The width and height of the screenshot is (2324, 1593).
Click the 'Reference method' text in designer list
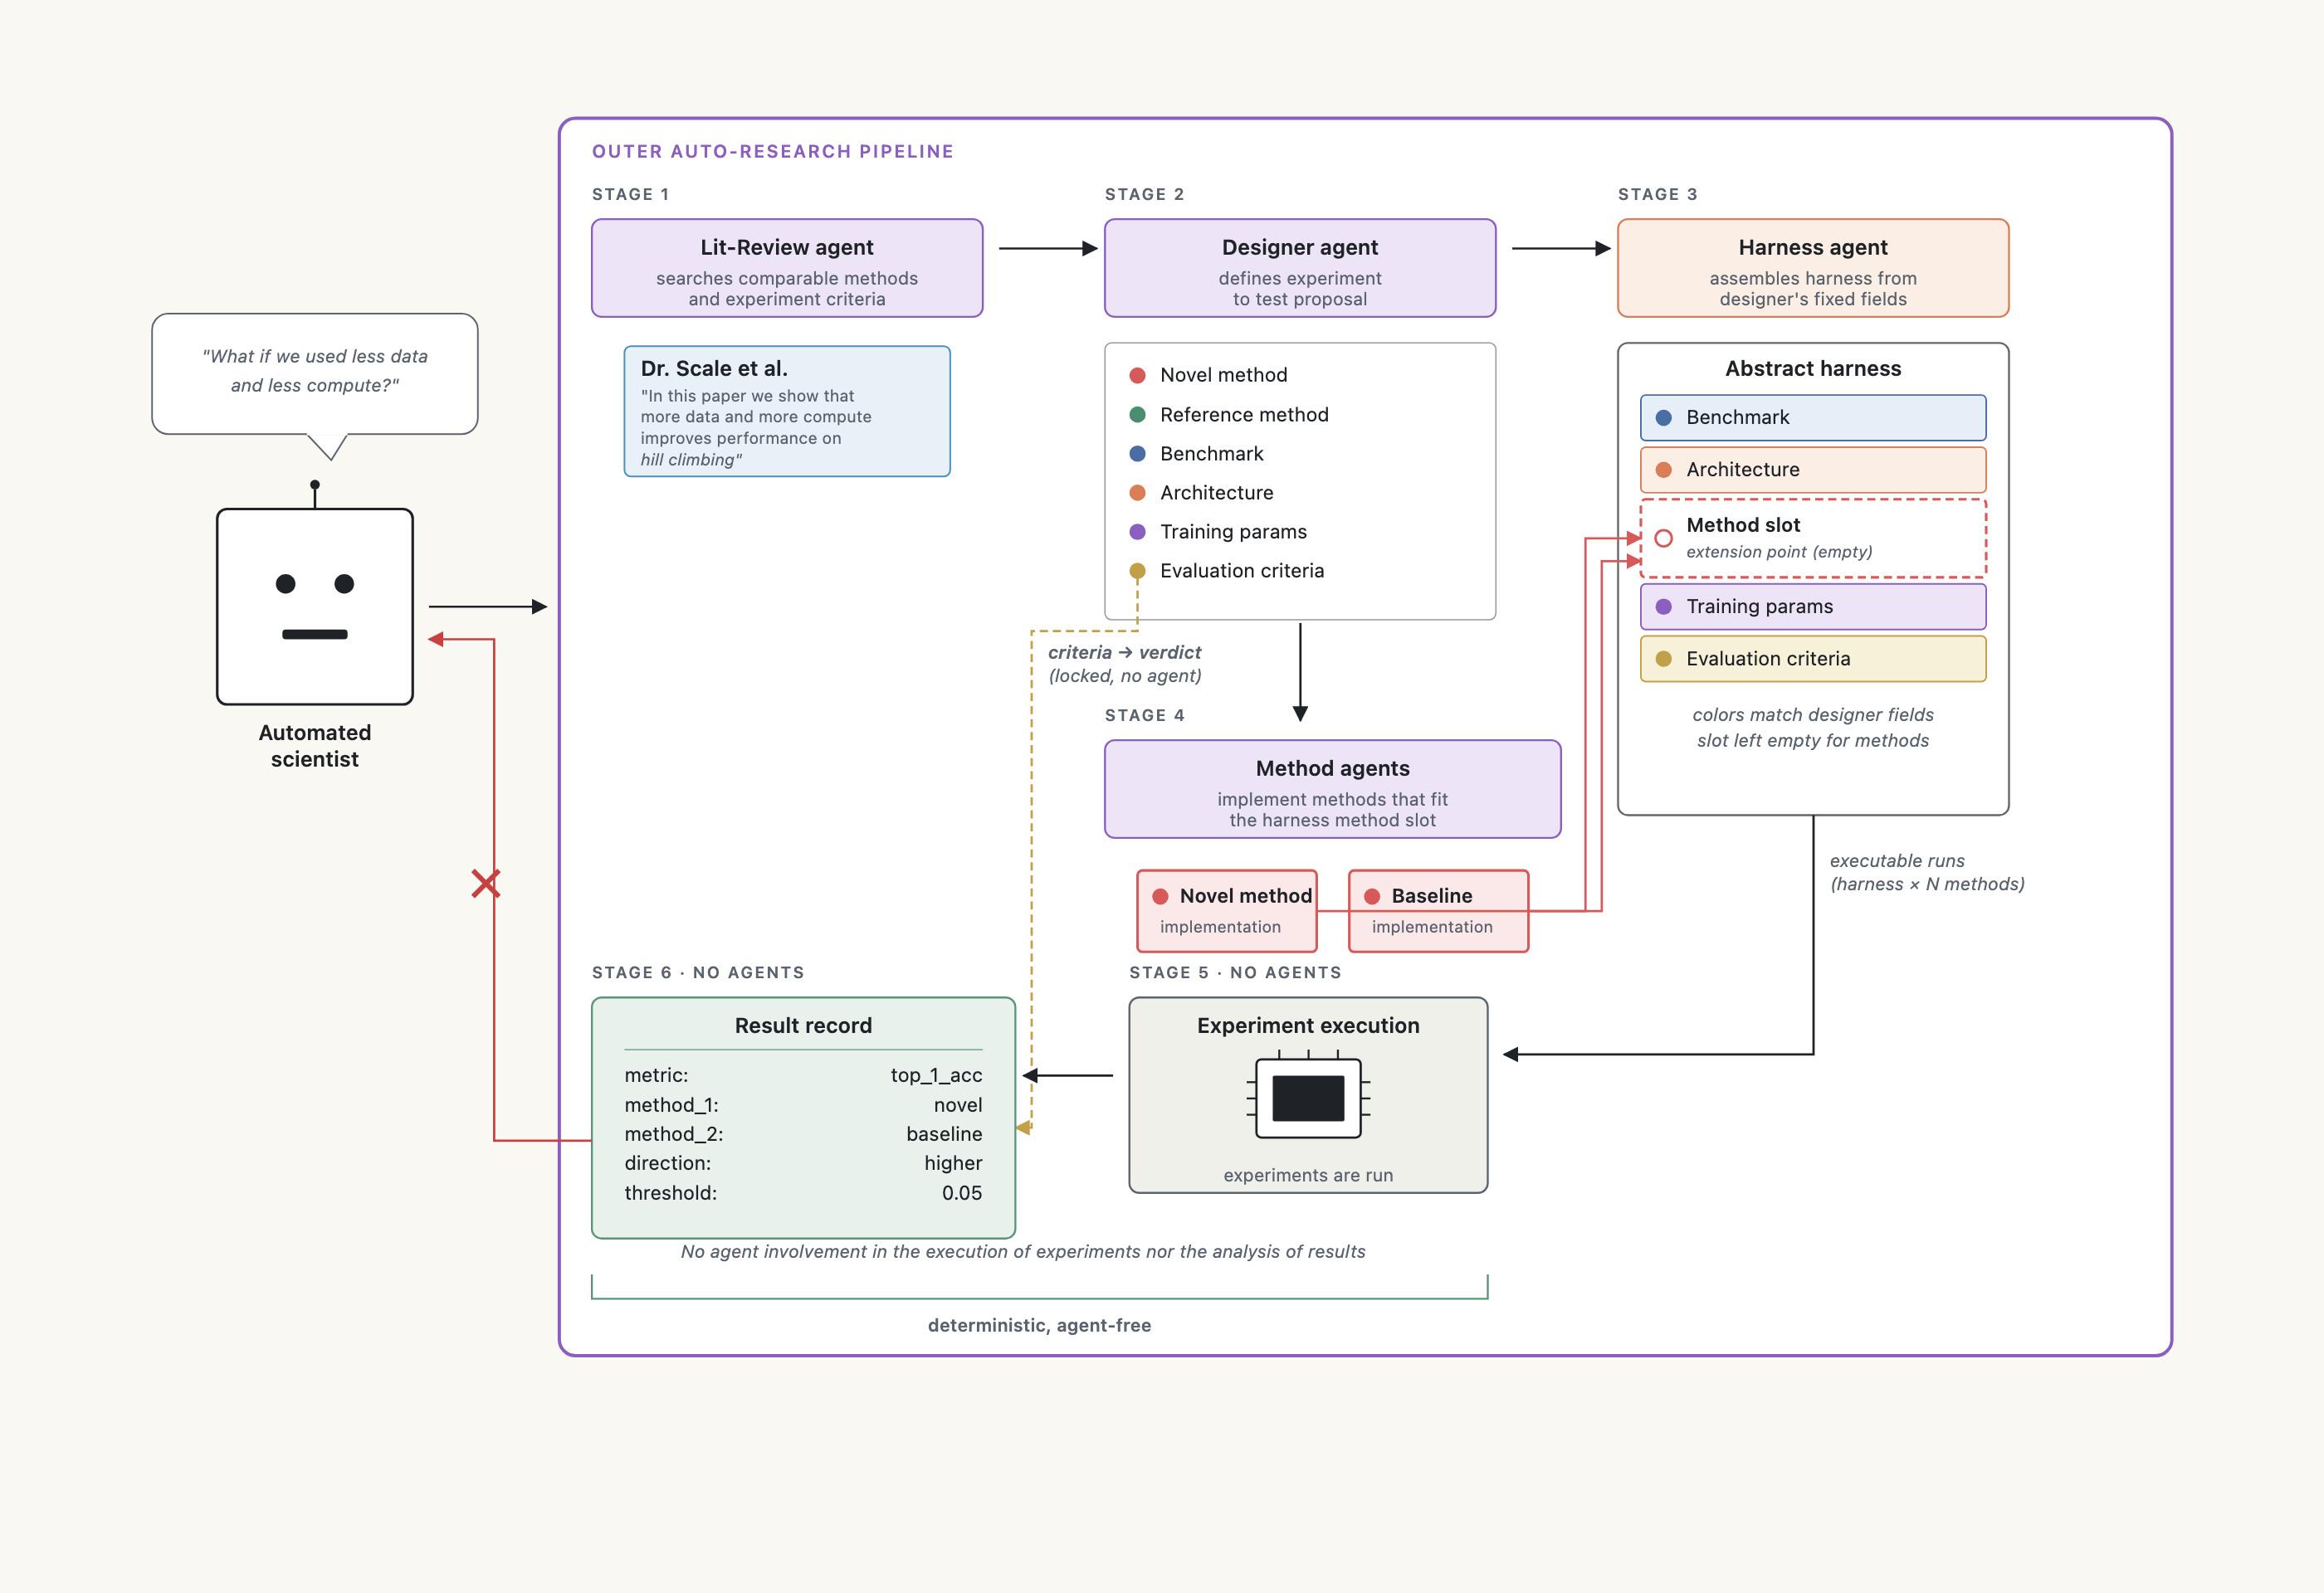[x=1244, y=415]
